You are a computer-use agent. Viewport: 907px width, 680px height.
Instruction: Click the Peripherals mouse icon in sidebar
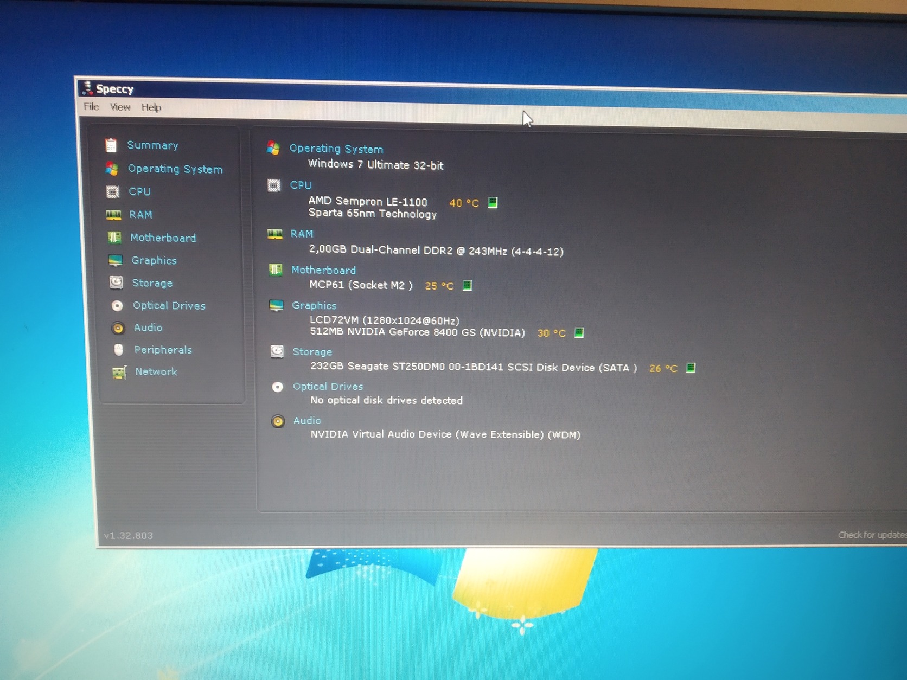(x=119, y=350)
